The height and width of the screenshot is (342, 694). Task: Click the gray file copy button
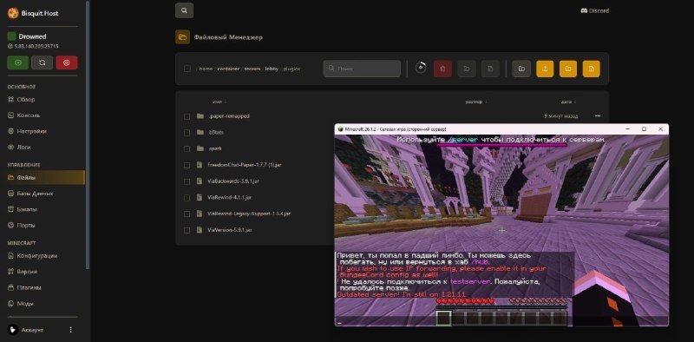[490, 69]
